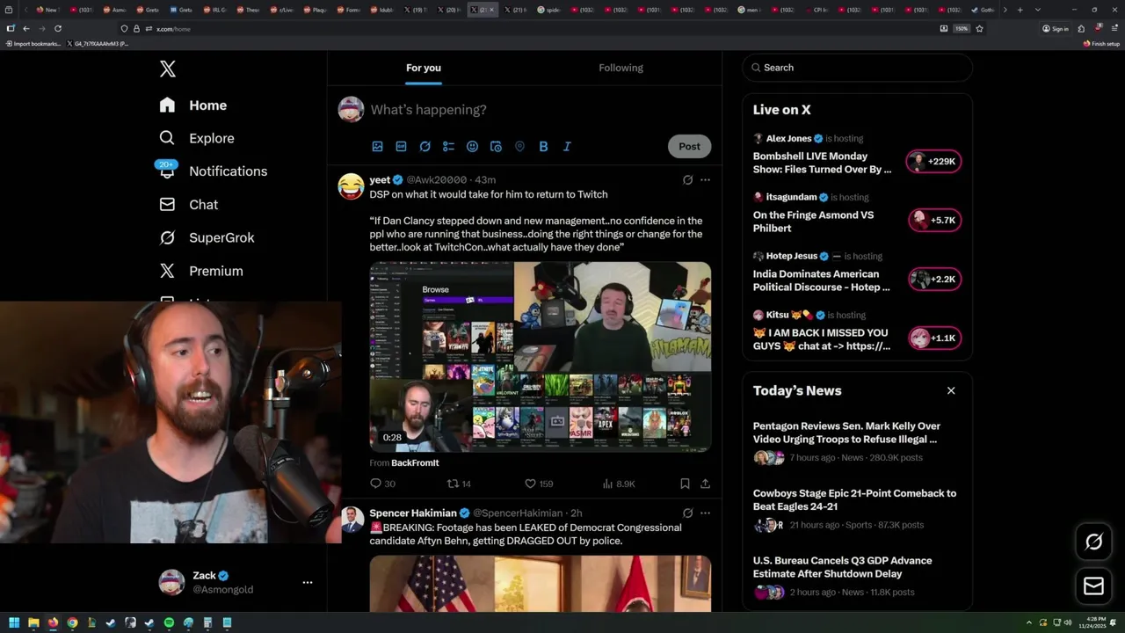This screenshot has height=633, width=1125.
Task: Toggle bold text in composer
Action: tap(543, 147)
